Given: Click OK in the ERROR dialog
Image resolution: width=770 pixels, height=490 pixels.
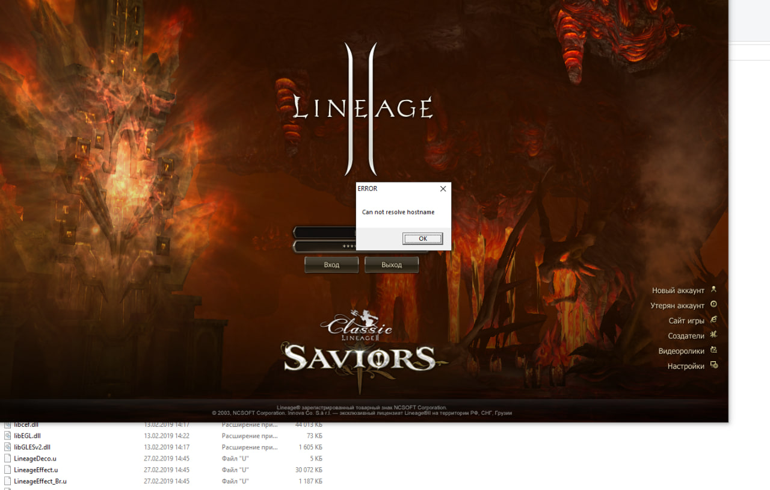Looking at the screenshot, I should (x=423, y=238).
